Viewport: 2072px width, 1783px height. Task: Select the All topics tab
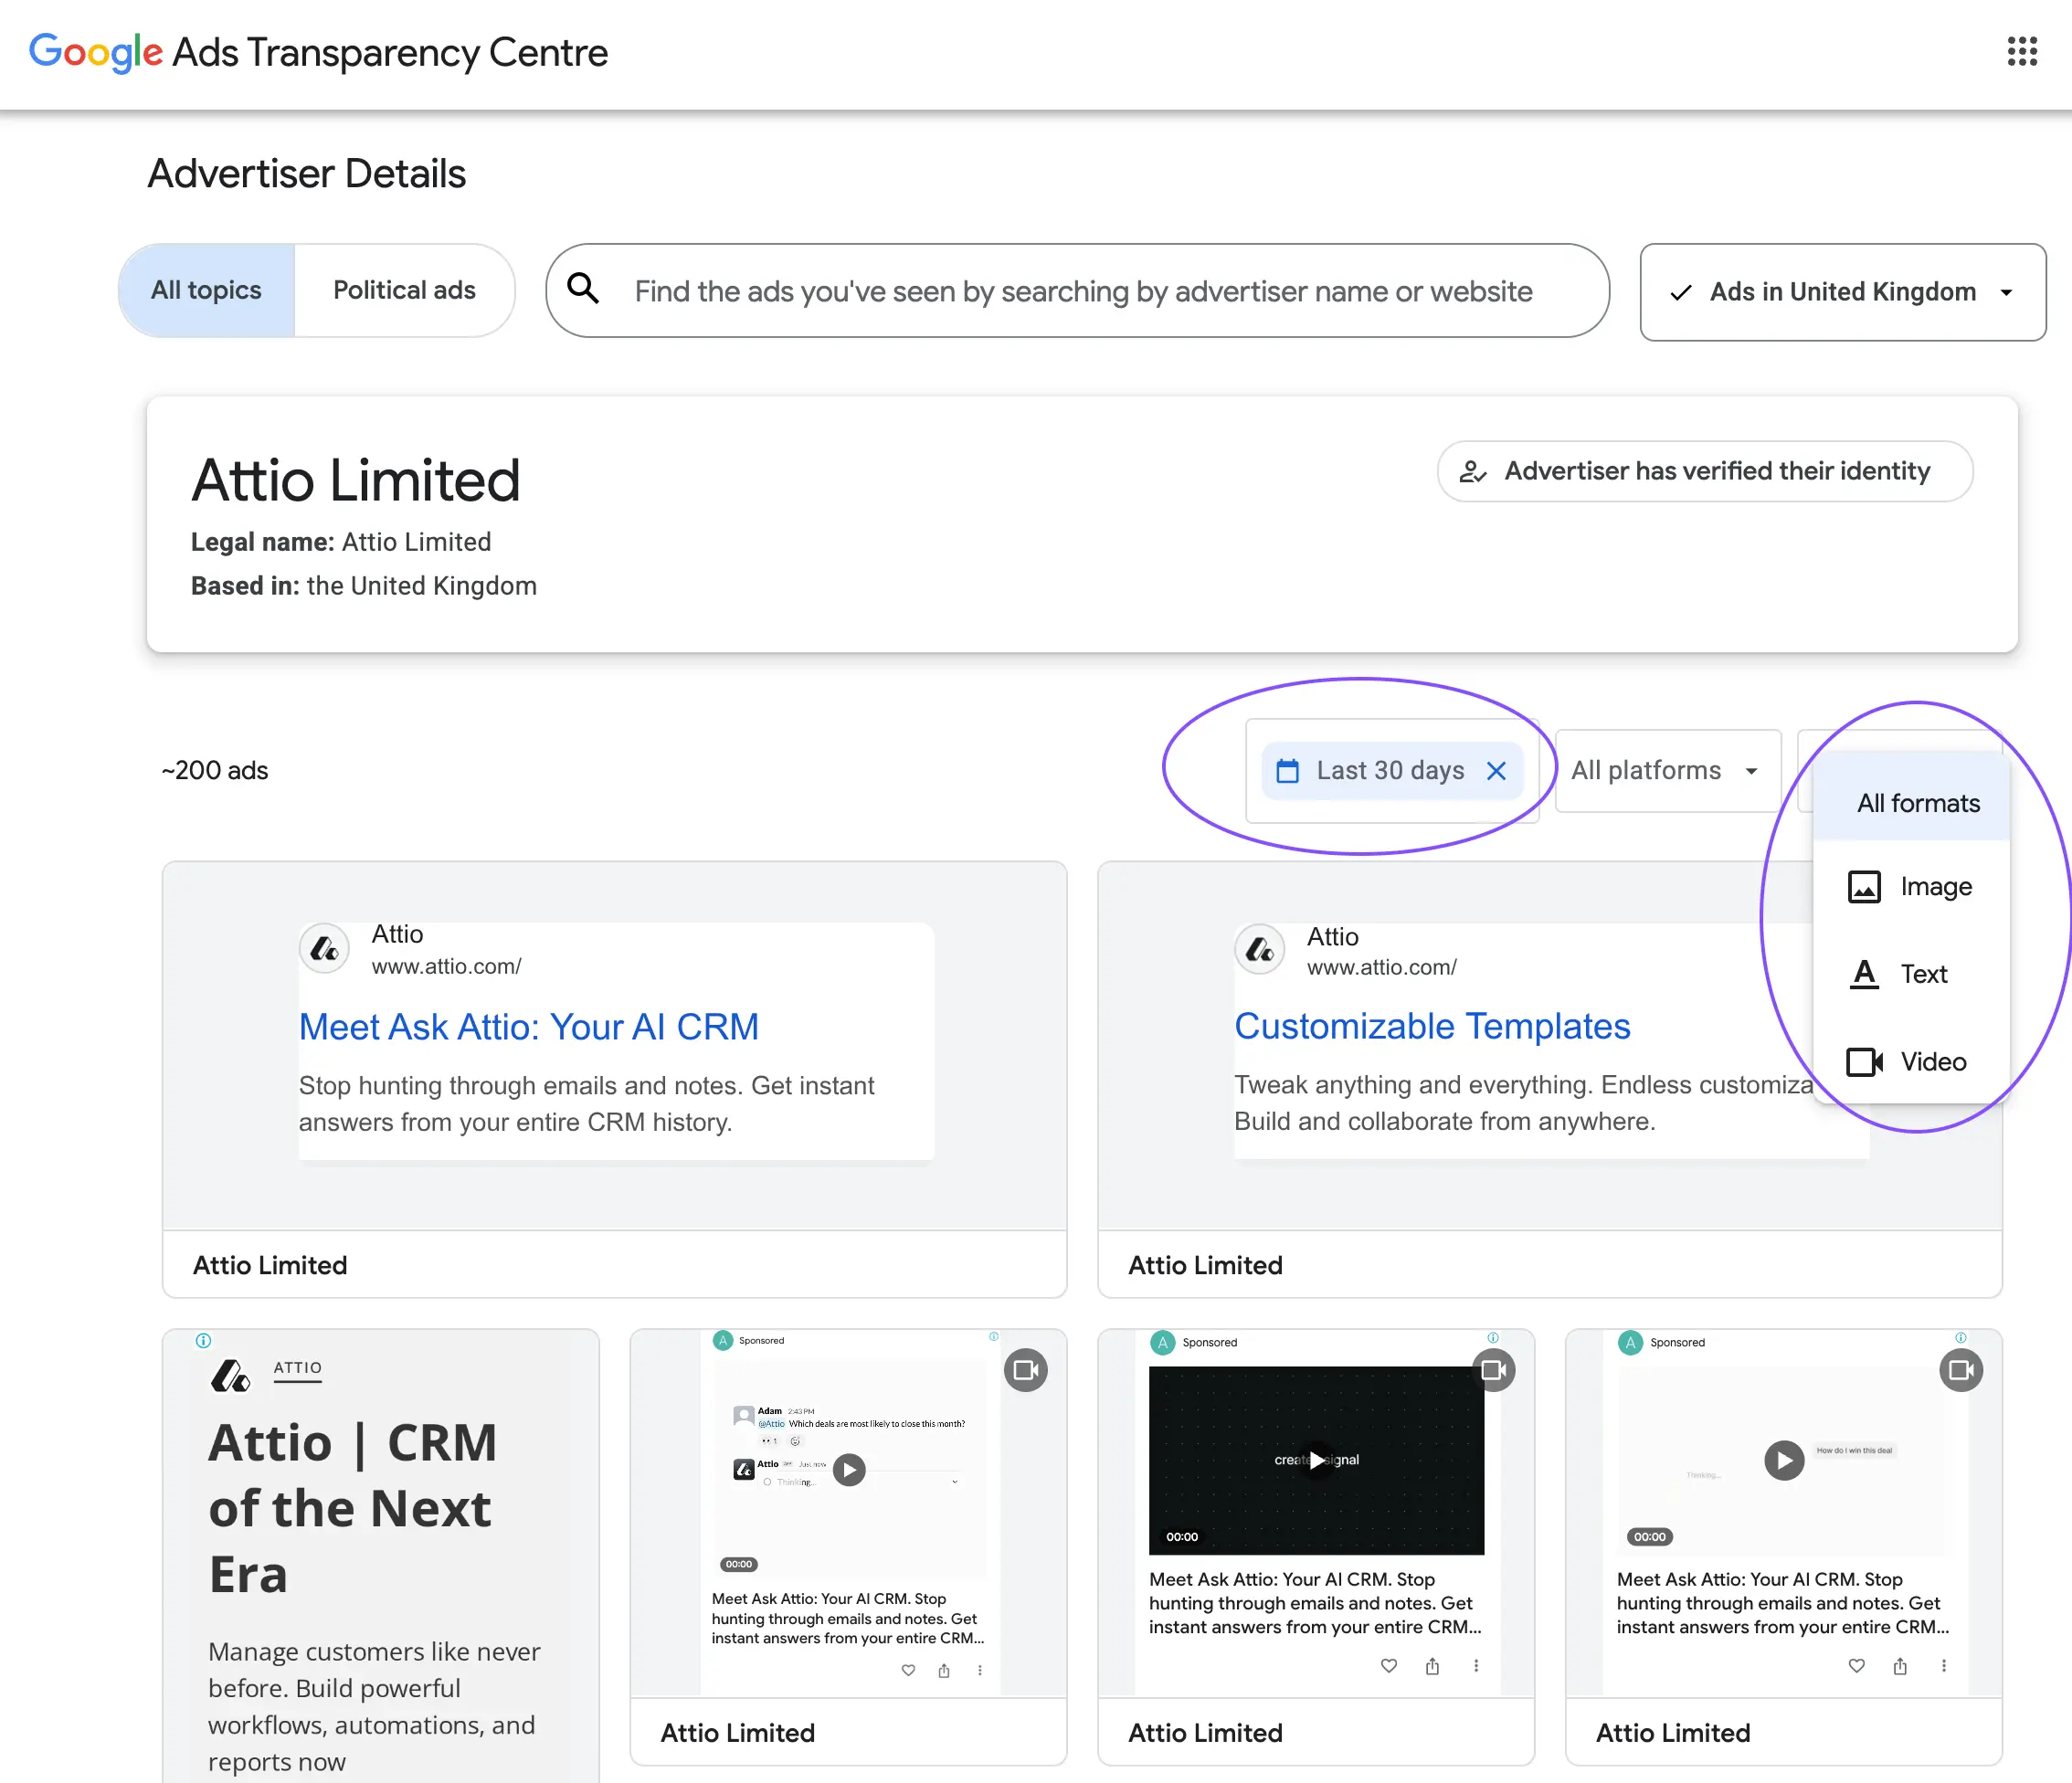click(x=206, y=290)
